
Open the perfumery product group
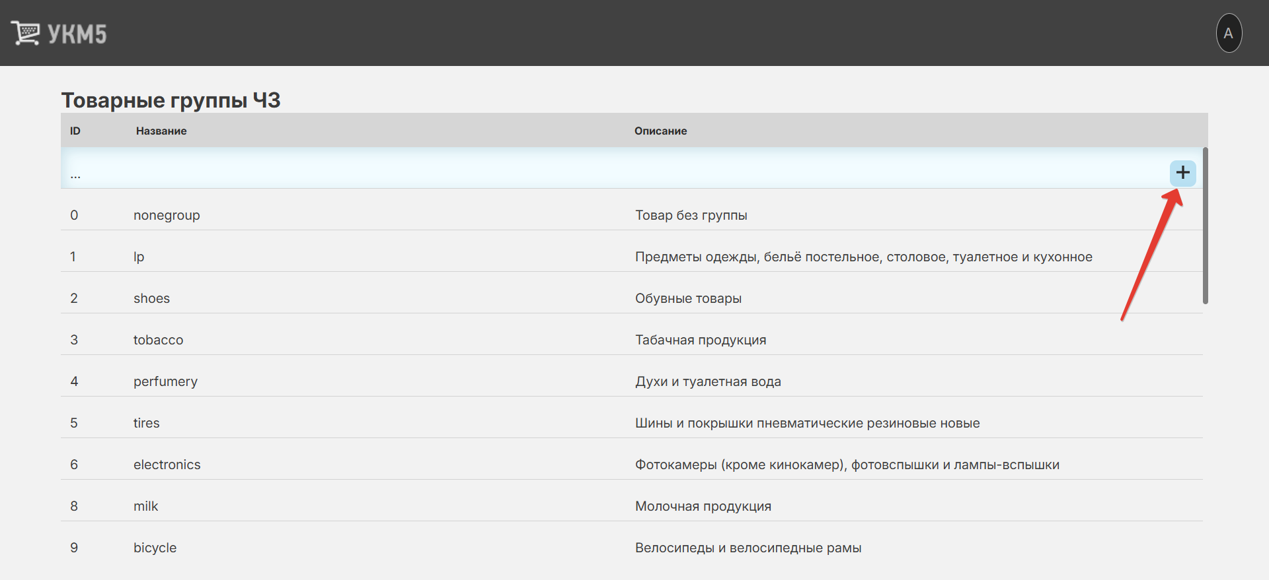tap(165, 381)
